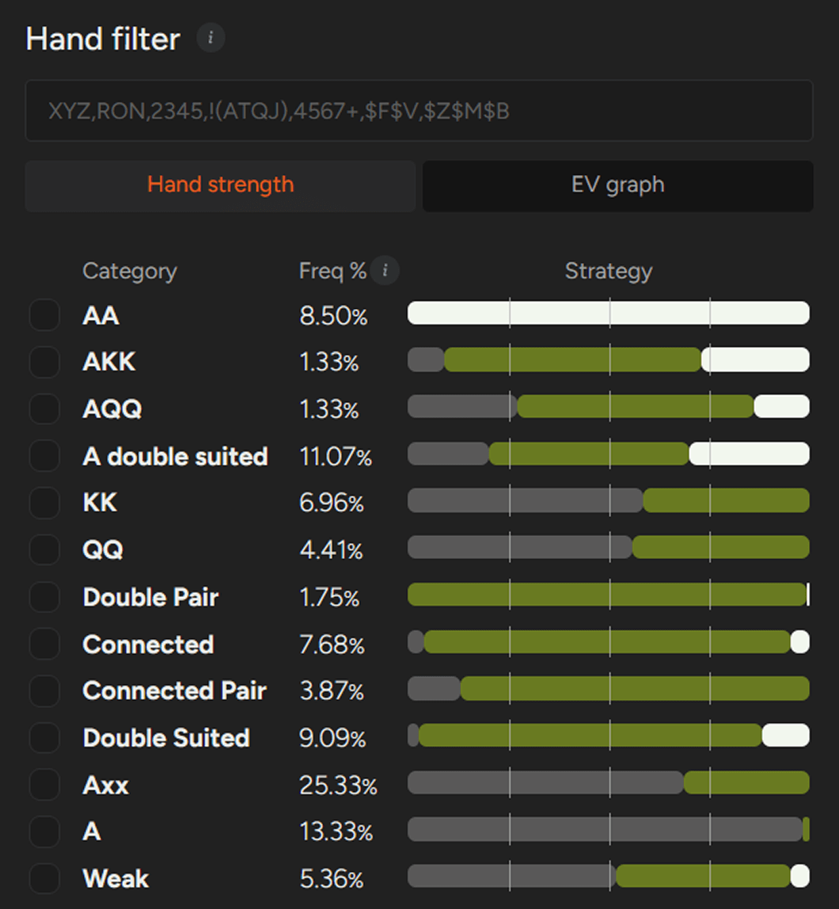Select the Hand strength tab
The height and width of the screenshot is (909, 839).
click(x=220, y=185)
